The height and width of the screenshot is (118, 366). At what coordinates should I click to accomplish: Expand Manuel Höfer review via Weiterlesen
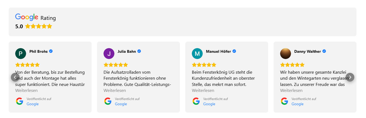click(203, 90)
